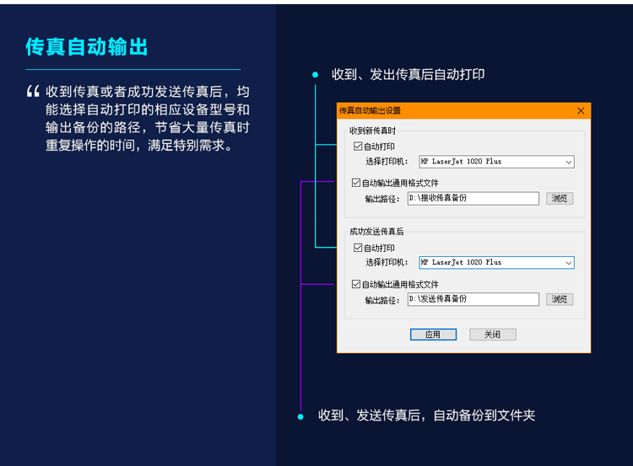Click the 关闭 button

click(493, 335)
